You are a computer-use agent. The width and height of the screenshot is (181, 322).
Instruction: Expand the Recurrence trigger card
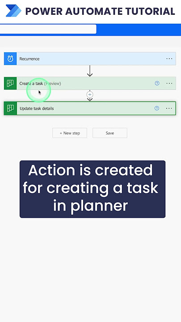pyautogui.click(x=90, y=59)
